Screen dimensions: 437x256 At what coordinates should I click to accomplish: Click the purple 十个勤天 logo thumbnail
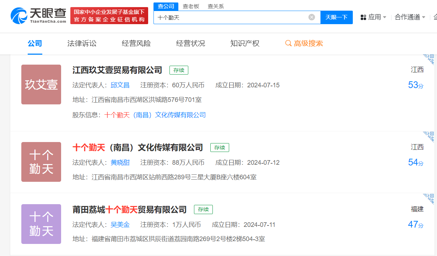click(41, 224)
